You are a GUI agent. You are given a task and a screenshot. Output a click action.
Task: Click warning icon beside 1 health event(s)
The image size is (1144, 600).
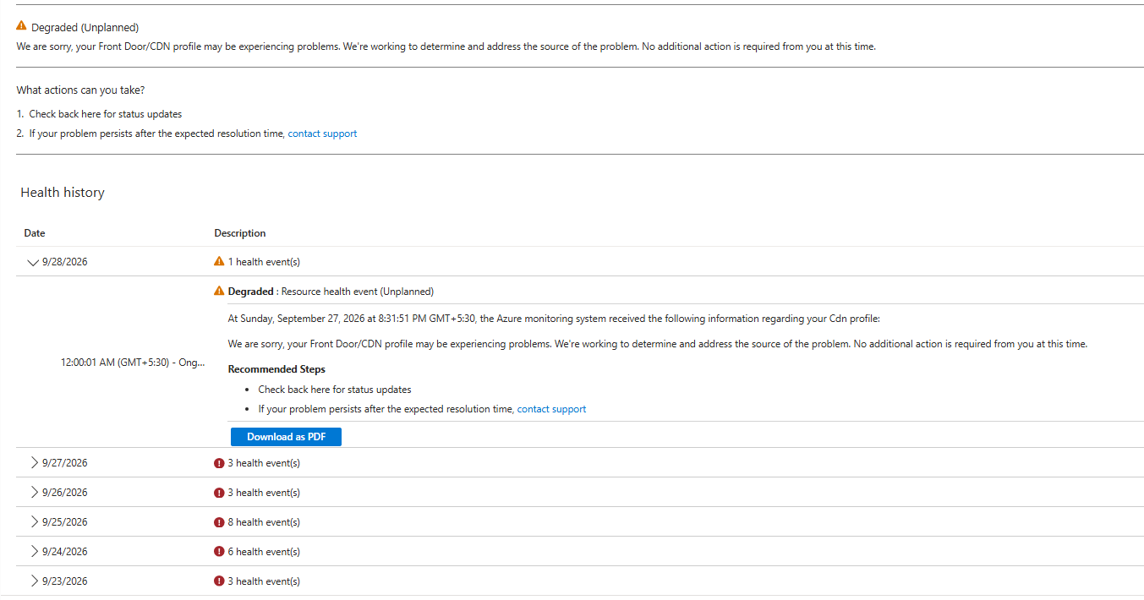point(219,261)
